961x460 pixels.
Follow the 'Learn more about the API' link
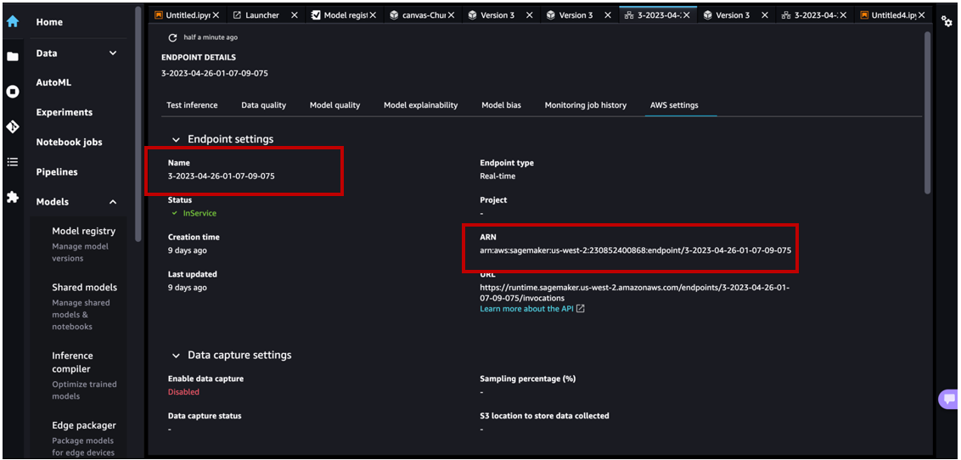click(x=526, y=309)
